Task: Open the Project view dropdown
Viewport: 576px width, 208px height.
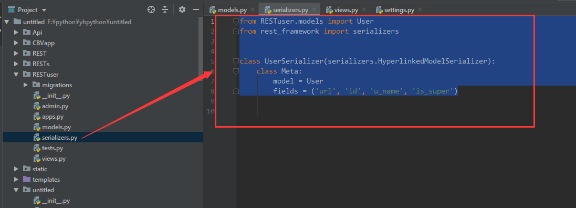Action: coord(44,10)
